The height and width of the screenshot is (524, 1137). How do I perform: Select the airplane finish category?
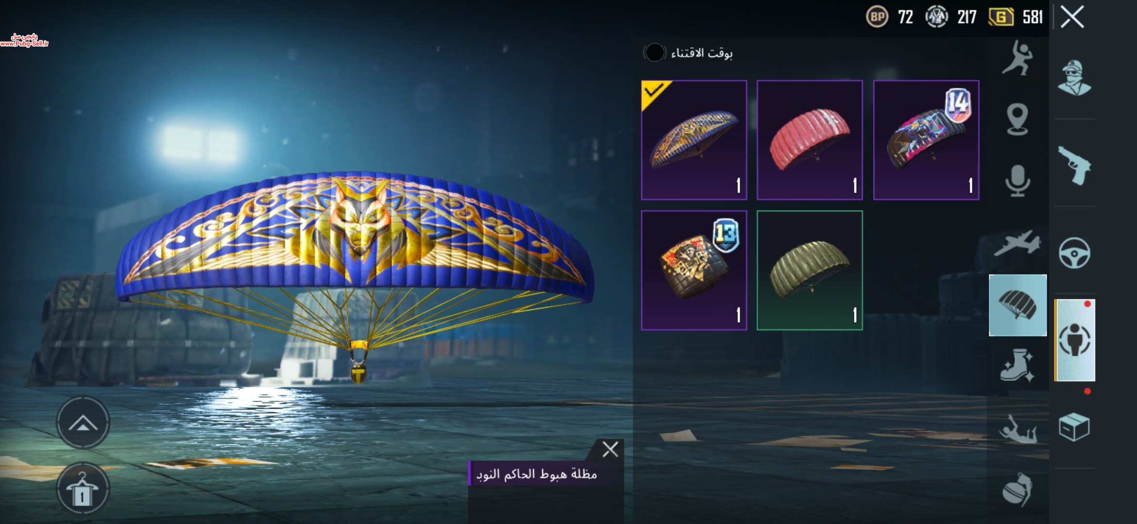point(1017,243)
